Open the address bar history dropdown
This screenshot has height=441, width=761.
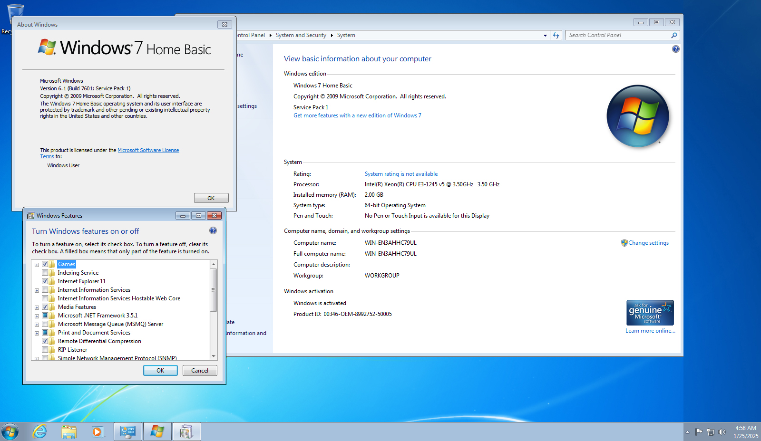tap(545, 35)
